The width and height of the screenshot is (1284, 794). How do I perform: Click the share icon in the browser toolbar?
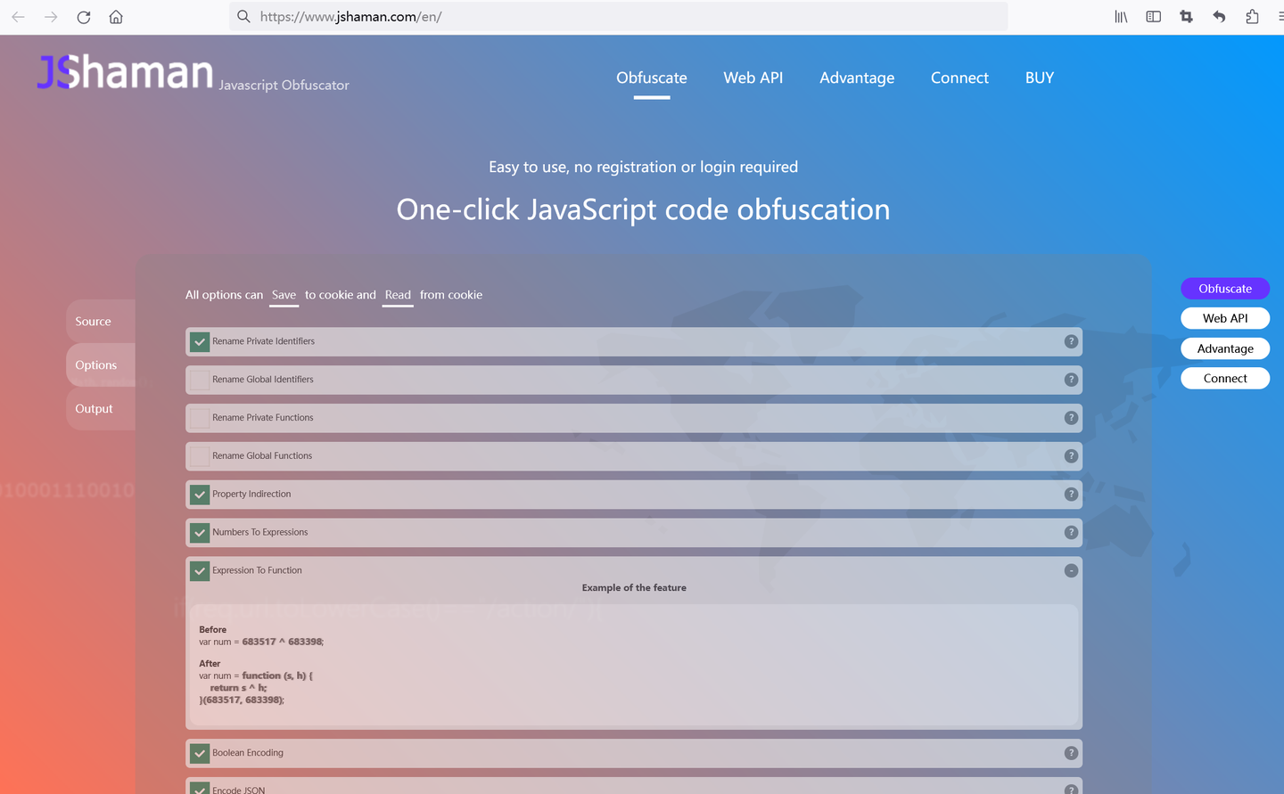(x=1252, y=16)
